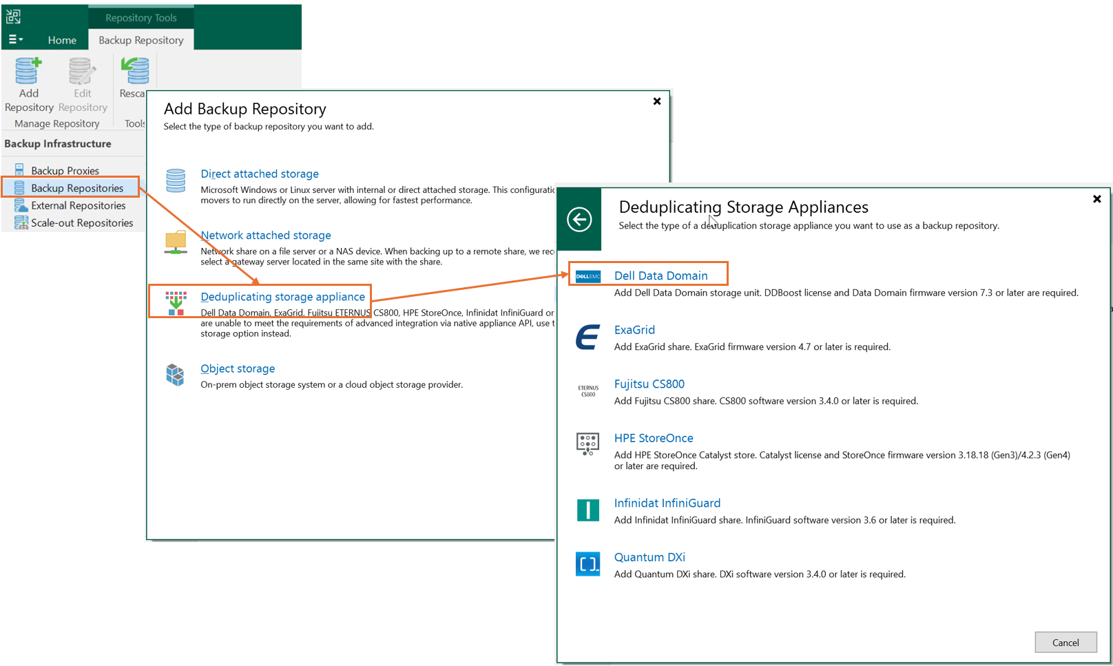Close the Deduplicating Storage Appliances dialog
The width and height of the screenshot is (1113, 666).
pos(1097,199)
